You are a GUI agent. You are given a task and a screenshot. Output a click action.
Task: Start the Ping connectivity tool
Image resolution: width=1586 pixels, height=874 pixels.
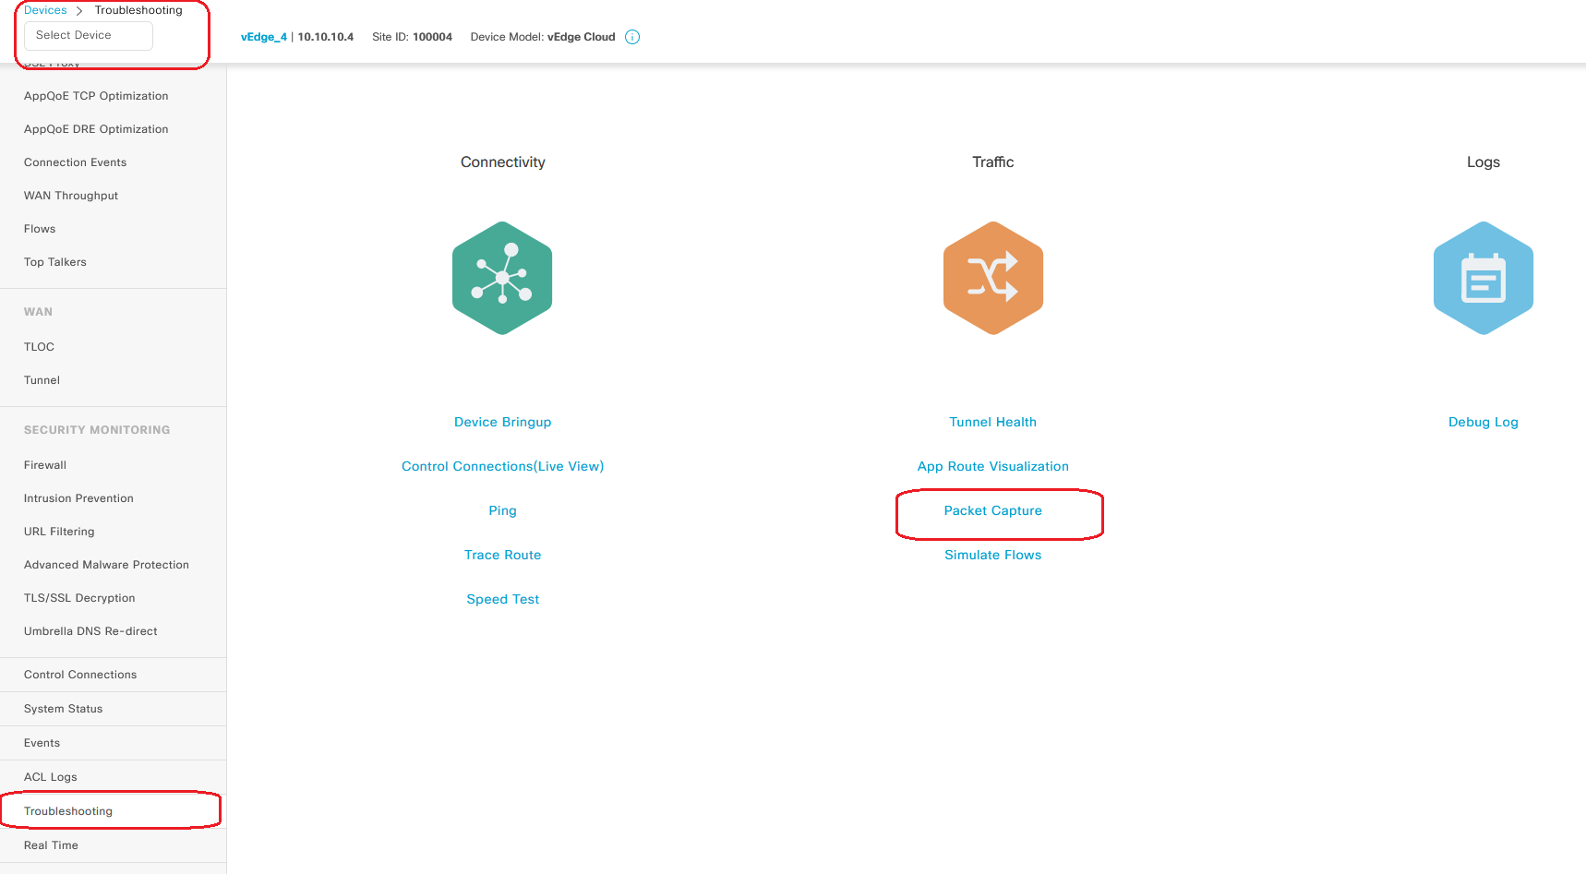[x=502, y=510]
